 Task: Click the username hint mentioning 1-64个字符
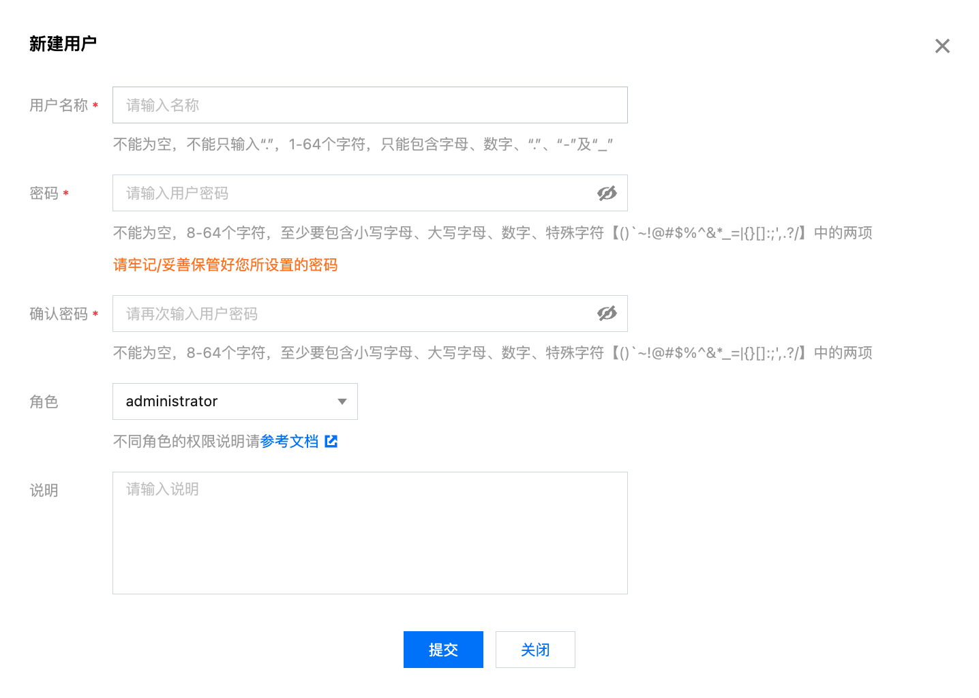[x=363, y=144]
